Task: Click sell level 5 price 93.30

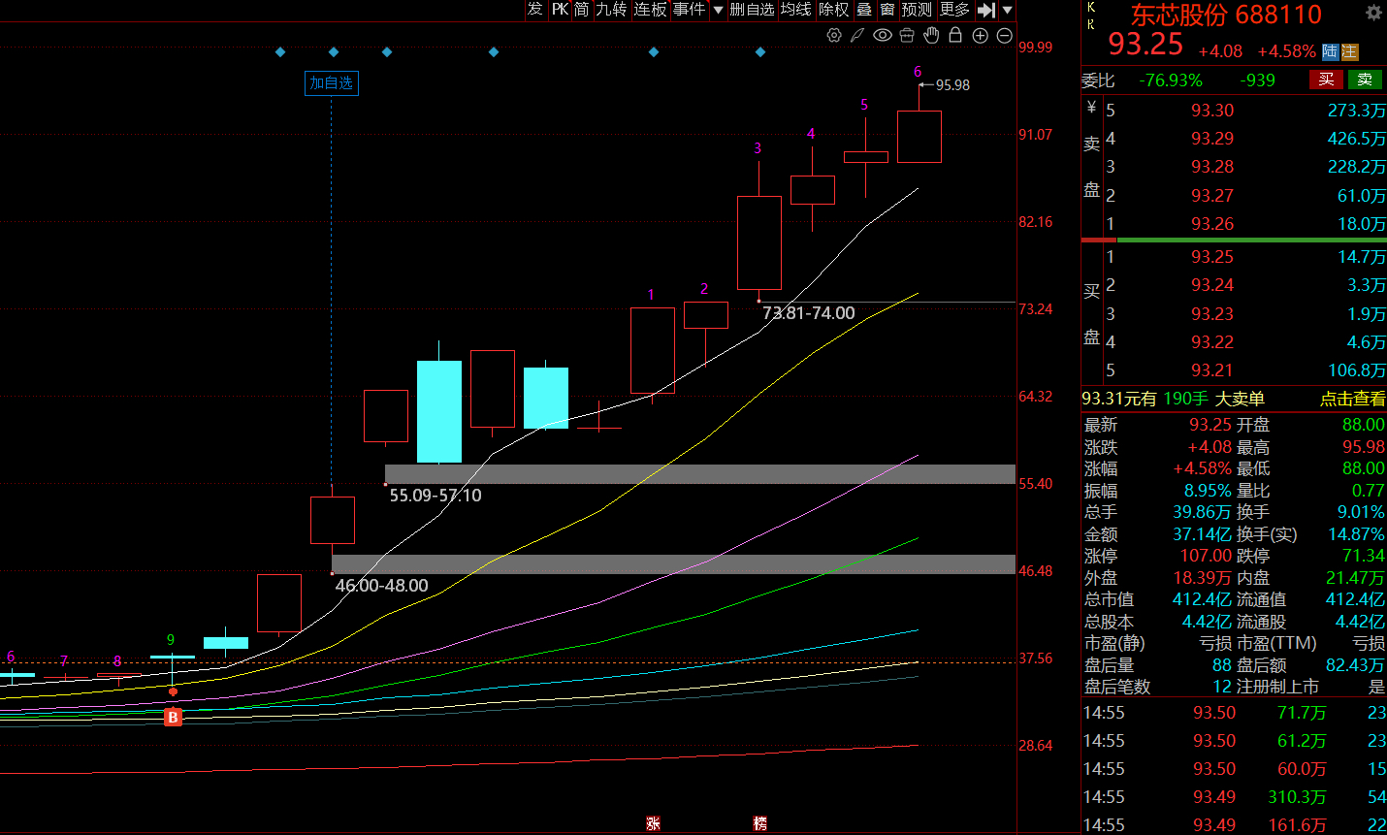Action: click(1212, 111)
